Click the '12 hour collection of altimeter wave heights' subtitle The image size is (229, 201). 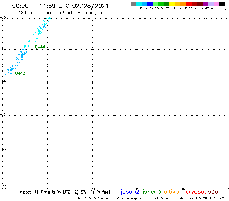(x=60, y=13)
